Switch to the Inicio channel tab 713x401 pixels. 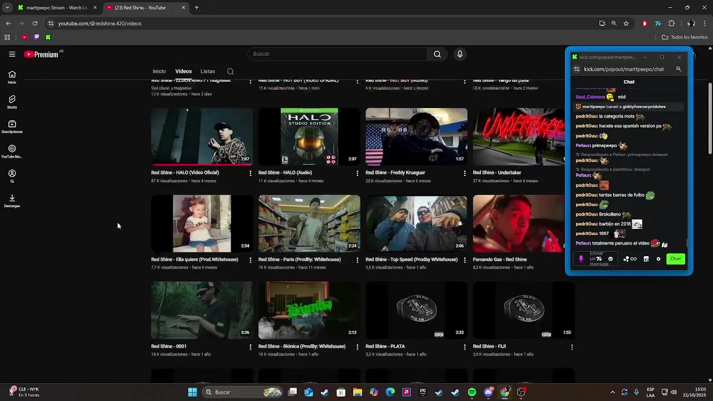159,71
